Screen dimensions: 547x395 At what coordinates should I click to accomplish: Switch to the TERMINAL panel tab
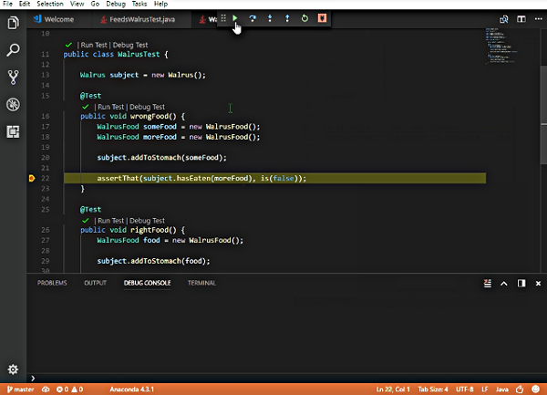[x=201, y=283]
